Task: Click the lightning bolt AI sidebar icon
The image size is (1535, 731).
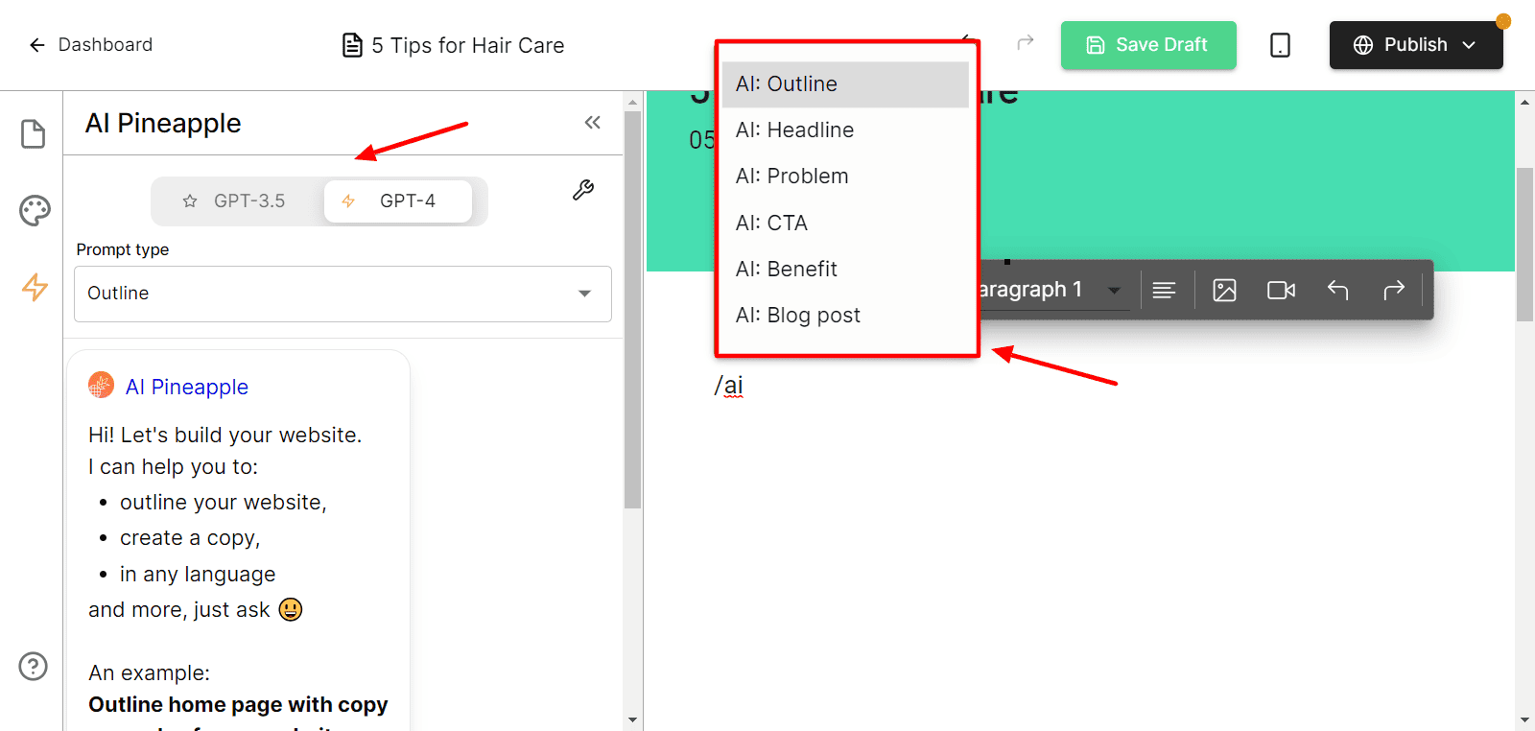Action: coord(35,287)
